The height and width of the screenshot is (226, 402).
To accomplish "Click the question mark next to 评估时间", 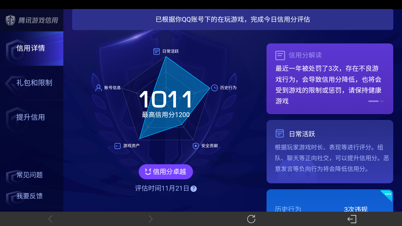I will pyautogui.click(x=193, y=189).
